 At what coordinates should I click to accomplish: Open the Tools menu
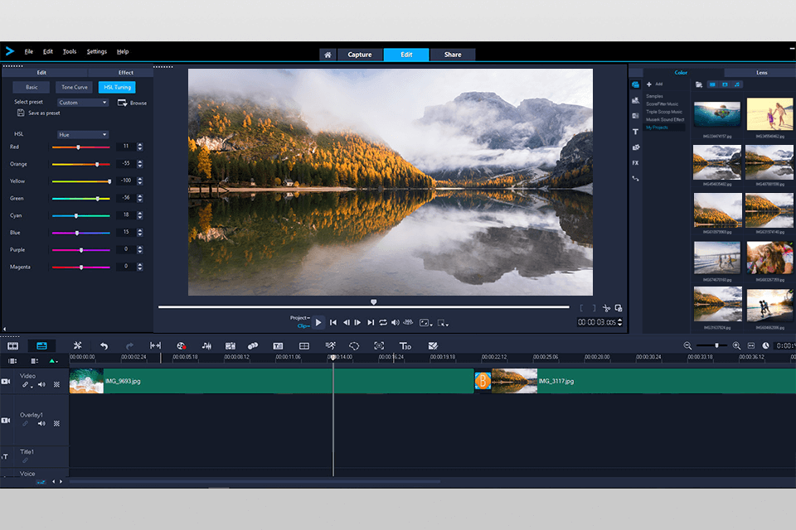point(70,51)
